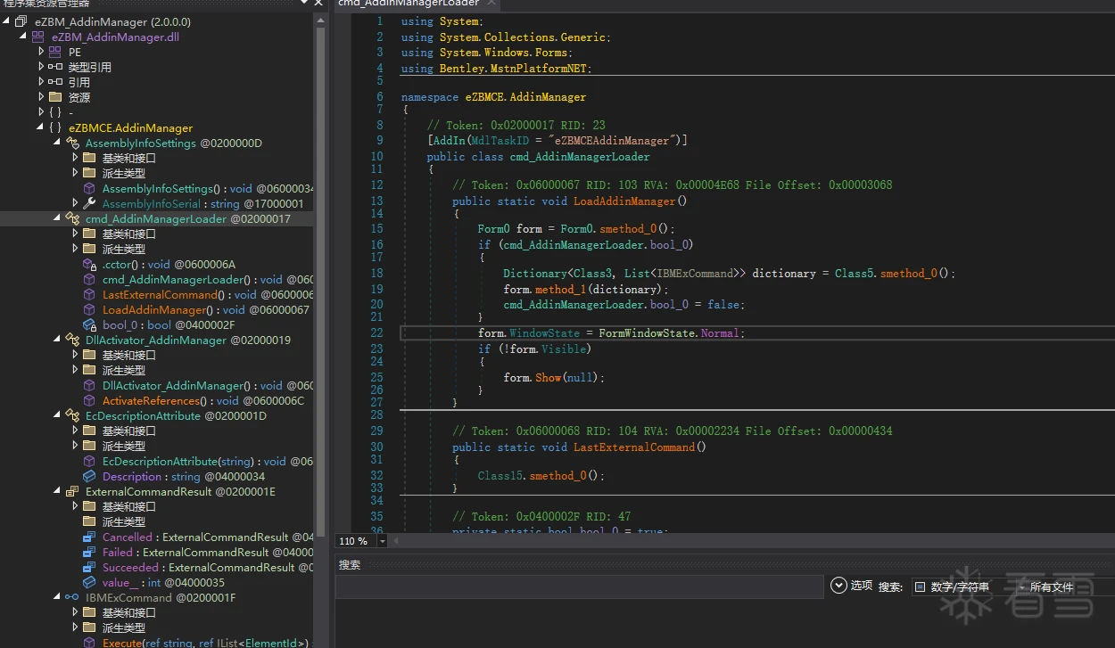
Task: Click the assembly tree's vertical scrollbar
Action: tap(319, 267)
